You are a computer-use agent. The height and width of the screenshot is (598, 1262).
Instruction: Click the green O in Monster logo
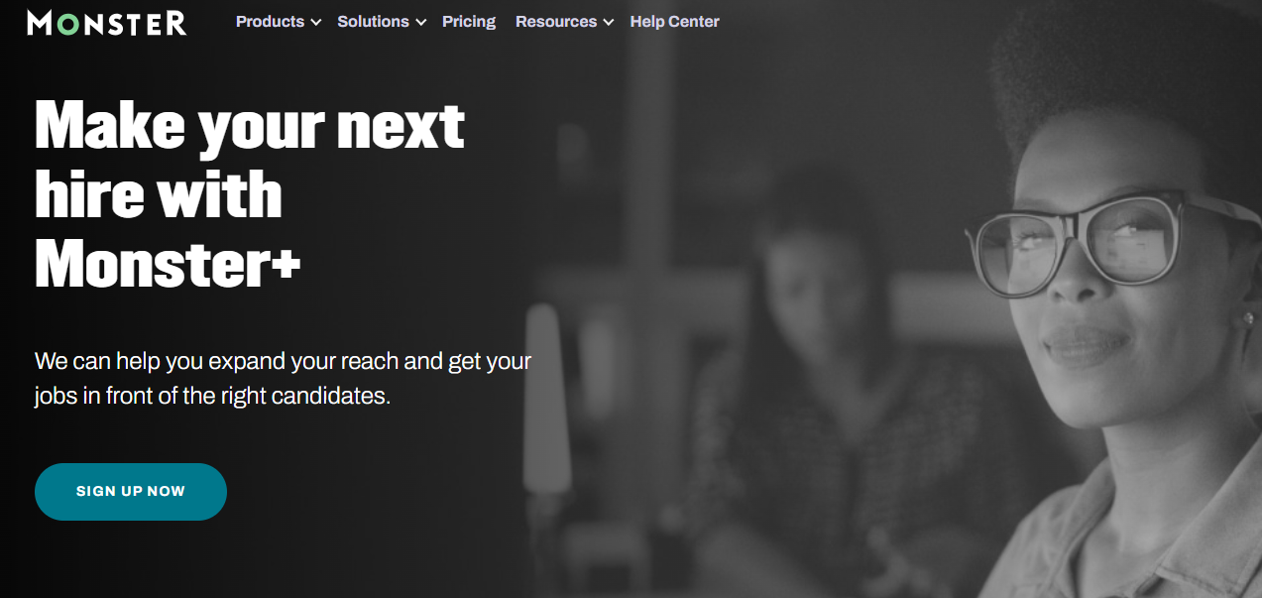(x=66, y=22)
